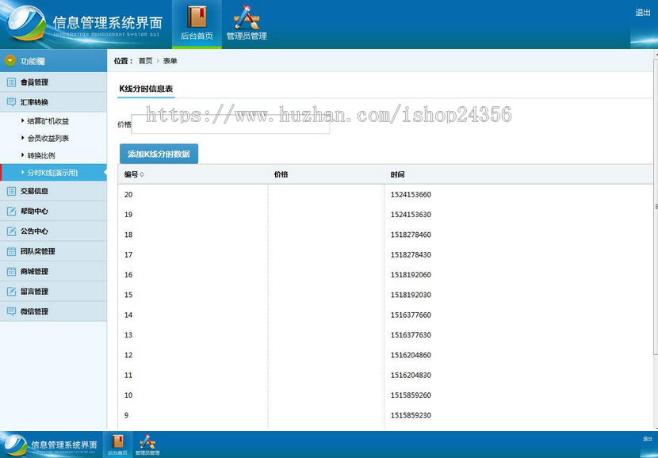Click row number 15 in 编号 column
This screenshot has width=658, height=458.
128,296
